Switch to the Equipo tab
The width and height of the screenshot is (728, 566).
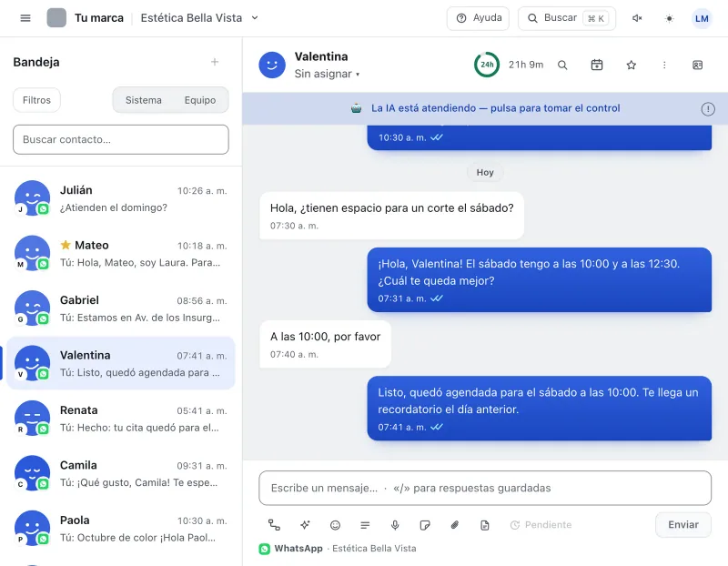click(200, 100)
